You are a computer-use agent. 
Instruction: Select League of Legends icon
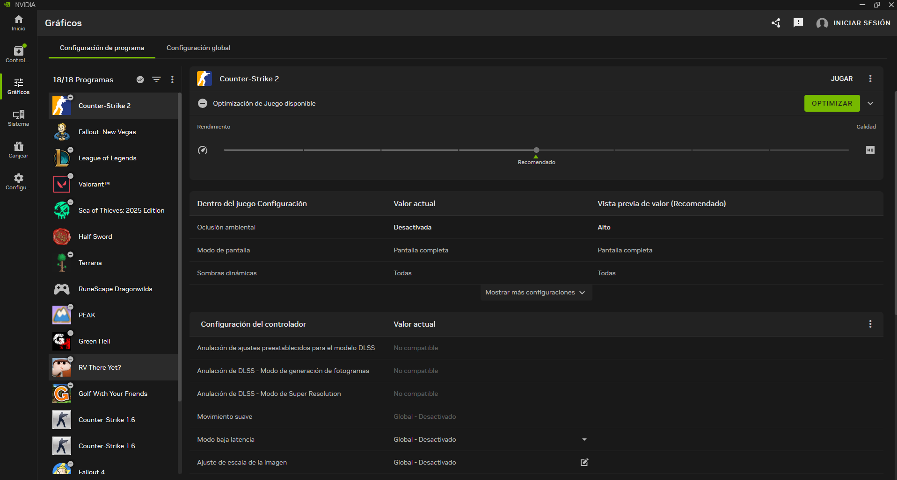coord(62,158)
